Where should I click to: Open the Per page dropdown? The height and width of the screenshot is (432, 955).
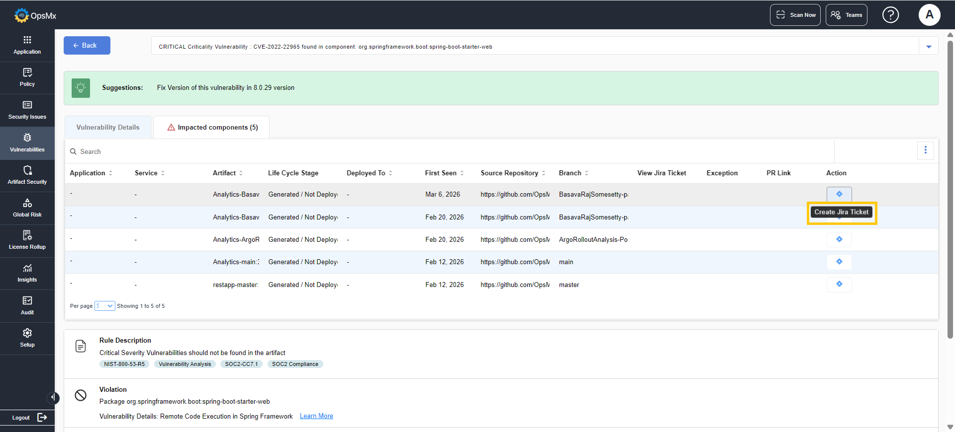(x=105, y=306)
